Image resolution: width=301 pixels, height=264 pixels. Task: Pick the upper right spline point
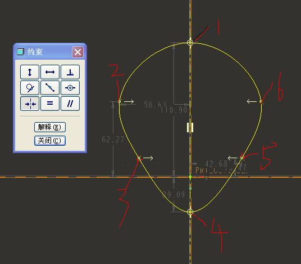coord(261,101)
